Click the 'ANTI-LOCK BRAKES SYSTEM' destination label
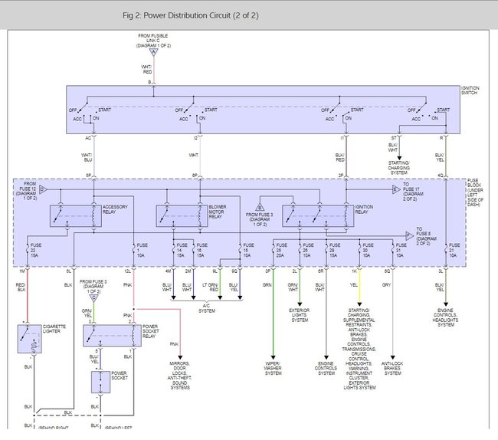The width and height of the screenshot is (498, 440). tap(392, 368)
